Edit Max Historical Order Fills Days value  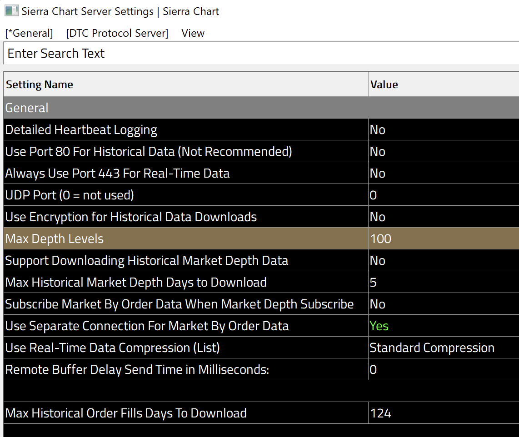[x=381, y=413]
